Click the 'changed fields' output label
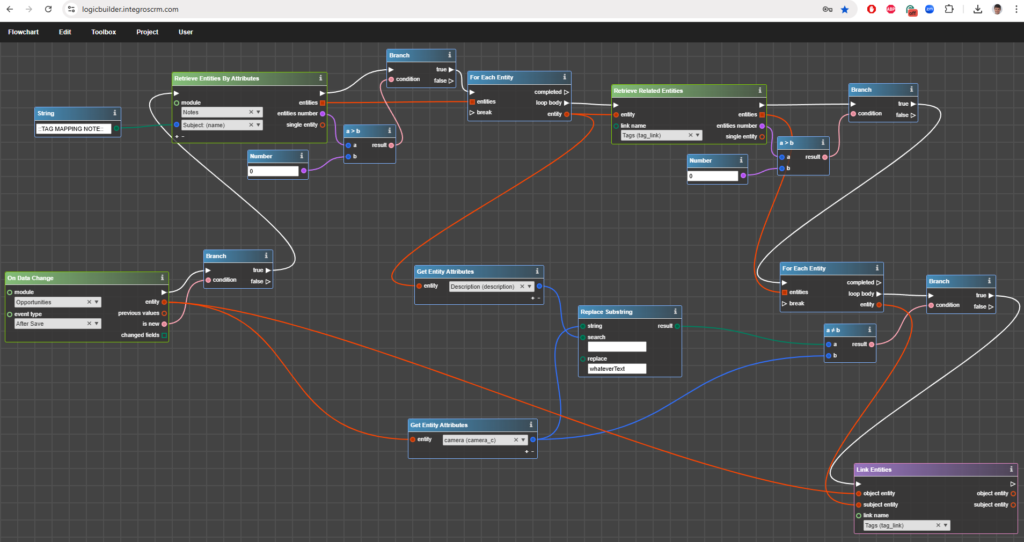 click(x=140, y=335)
